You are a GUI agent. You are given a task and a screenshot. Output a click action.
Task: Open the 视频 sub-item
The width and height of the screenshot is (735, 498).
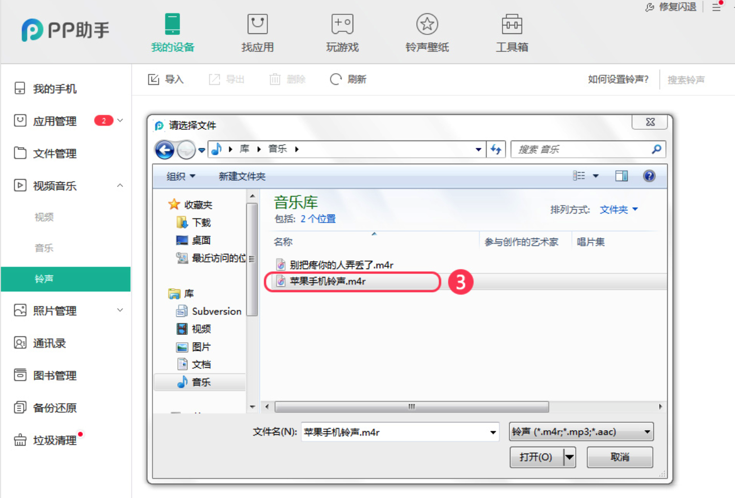point(44,217)
